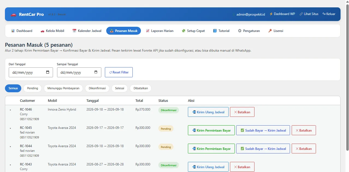Expand order row RC-1043 details

coord(10,165)
